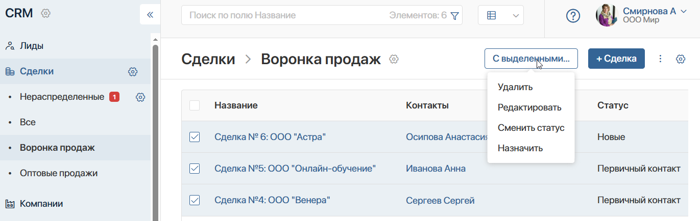This screenshot has height=221, width=700.
Task: Open the С выделенными... dropdown button
Action: [x=531, y=59]
